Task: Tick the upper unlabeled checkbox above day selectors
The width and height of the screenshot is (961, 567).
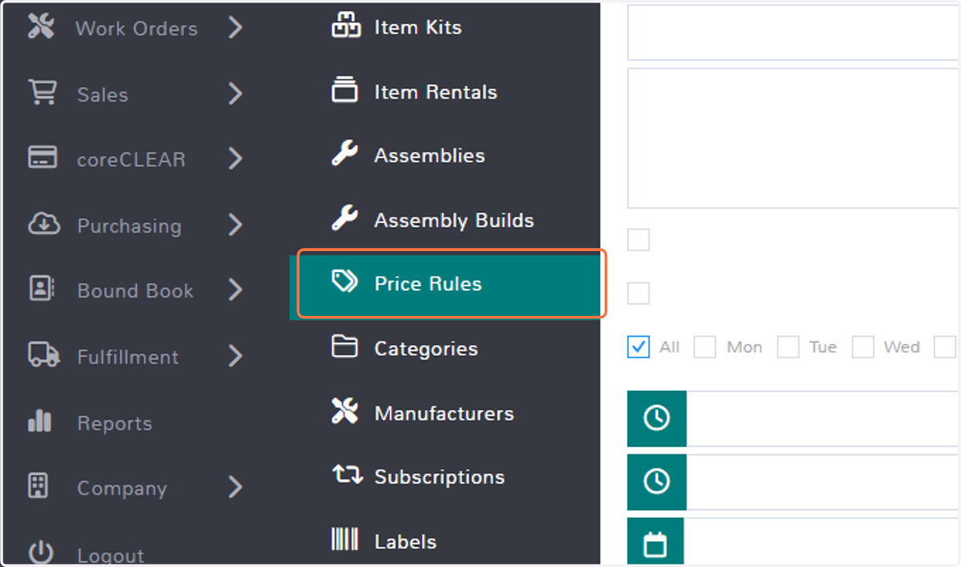Action: click(x=638, y=240)
